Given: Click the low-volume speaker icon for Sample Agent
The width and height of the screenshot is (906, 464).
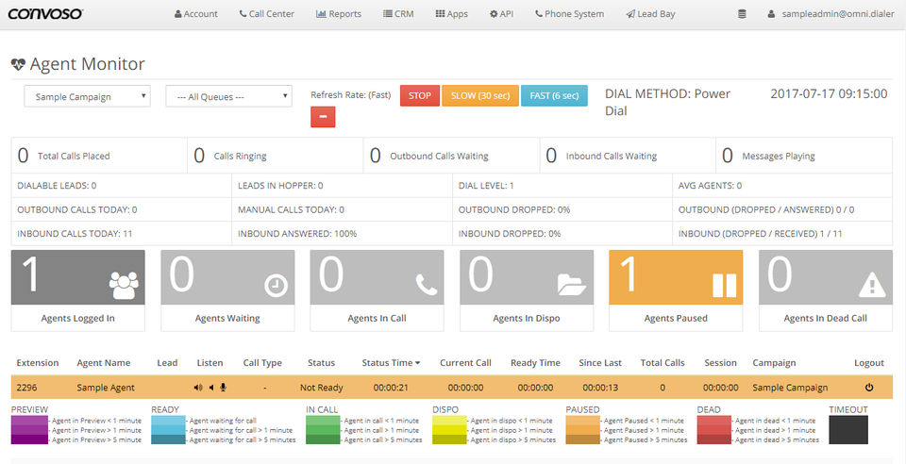Looking at the screenshot, I should (211, 388).
